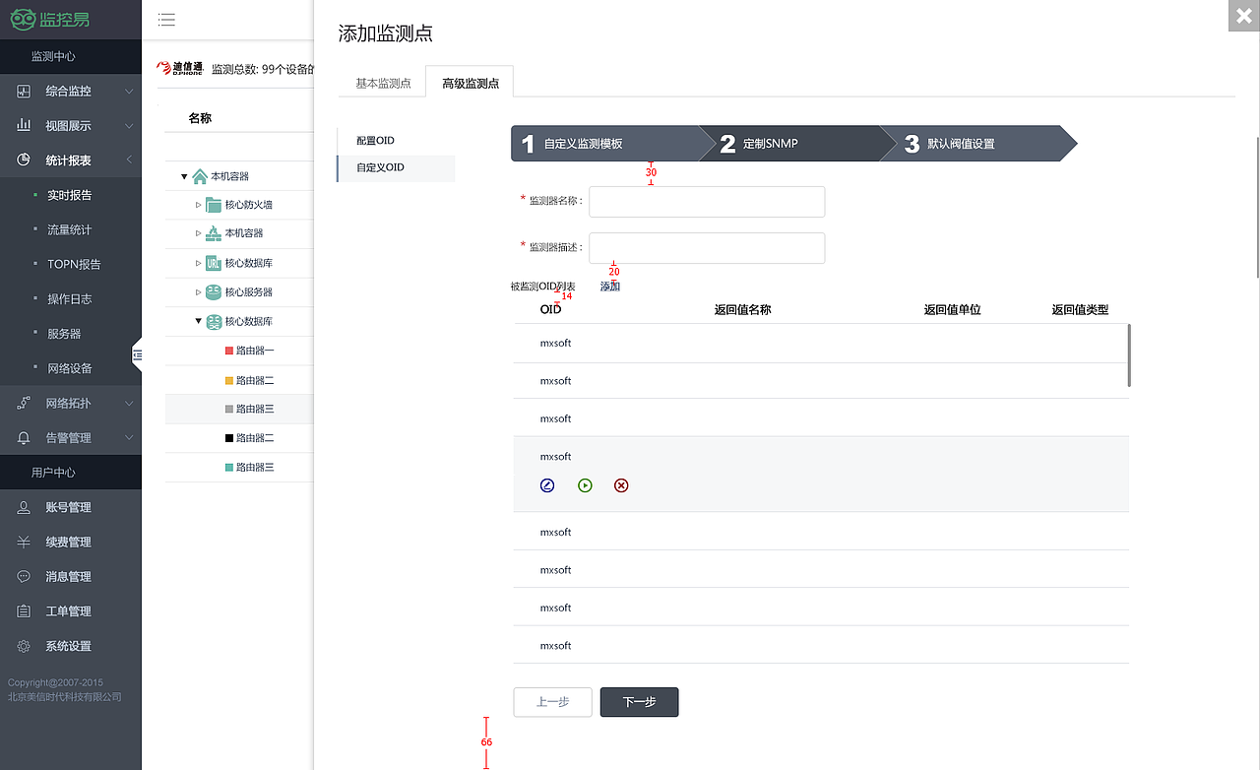The height and width of the screenshot is (770, 1260).
Task: Click the network icon of child 本机容器
Action: (x=214, y=233)
